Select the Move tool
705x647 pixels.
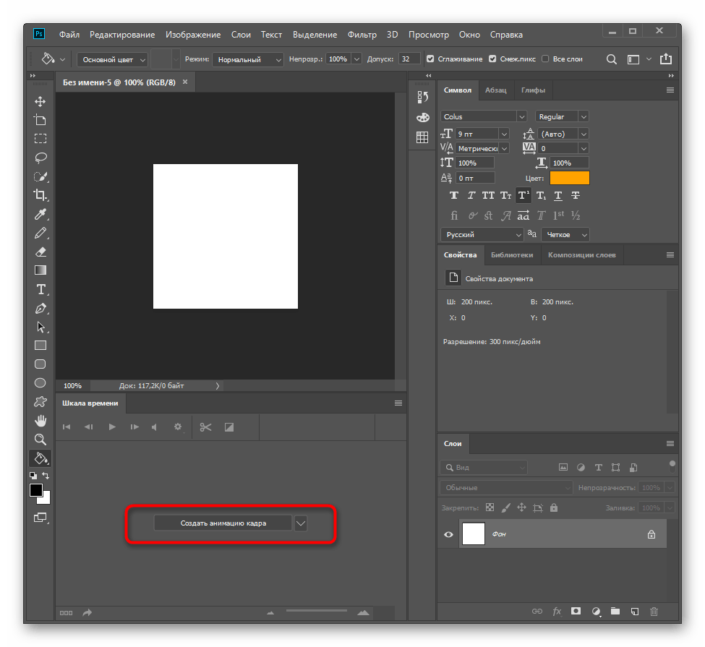[x=40, y=102]
